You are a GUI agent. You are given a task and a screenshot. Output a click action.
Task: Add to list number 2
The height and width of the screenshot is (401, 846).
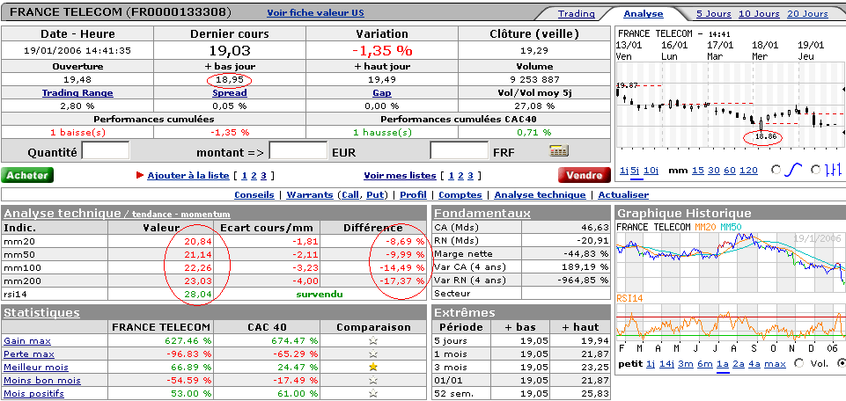(x=254, y=175)
